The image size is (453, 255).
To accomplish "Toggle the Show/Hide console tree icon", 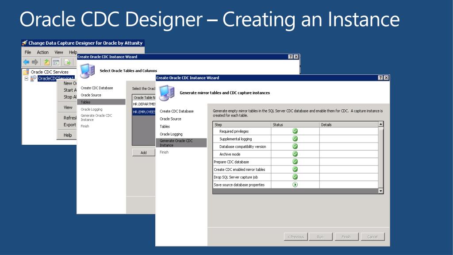I will tap(56, 62).
